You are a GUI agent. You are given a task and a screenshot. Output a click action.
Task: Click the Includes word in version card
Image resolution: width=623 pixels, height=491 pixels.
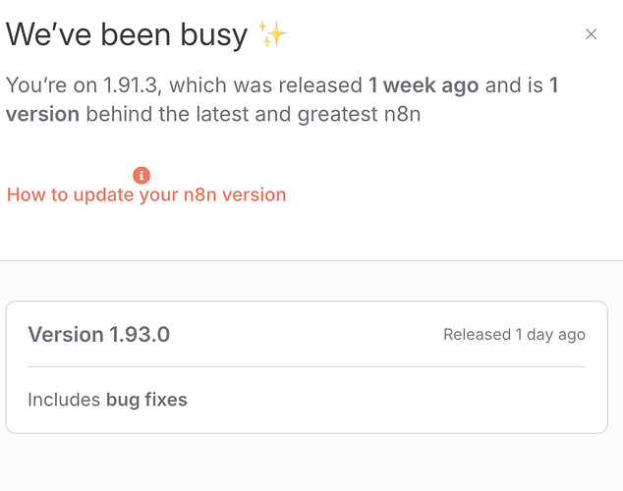tap(64, 400)
